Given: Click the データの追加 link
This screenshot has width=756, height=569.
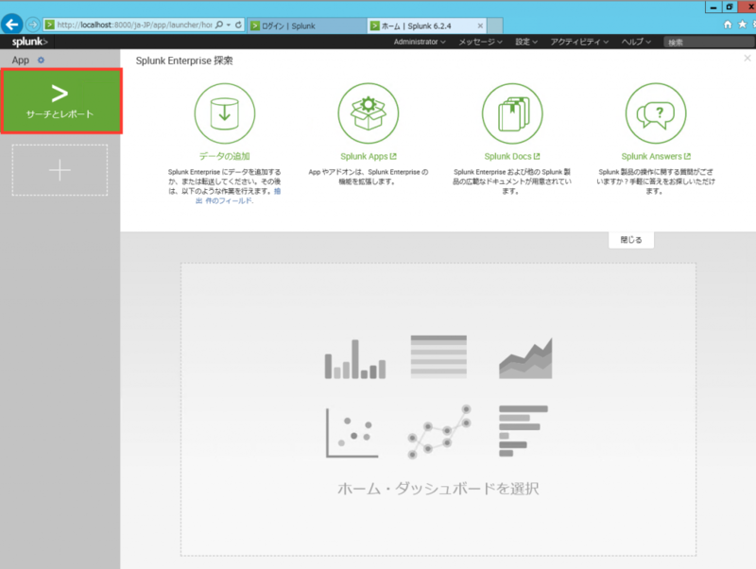Looking at the screenshot, I should coord(225,156).
